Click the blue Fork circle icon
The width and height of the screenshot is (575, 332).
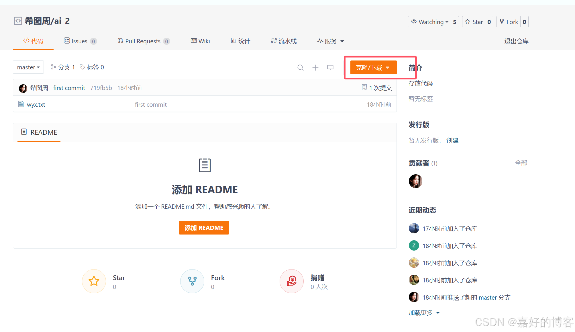(192, 281)
